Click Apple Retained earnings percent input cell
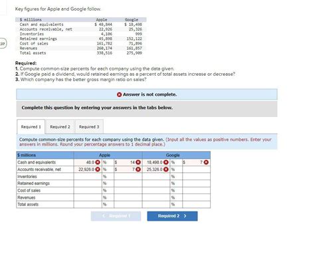This screenshot has height=256, width=315. (x=128, y=184)
